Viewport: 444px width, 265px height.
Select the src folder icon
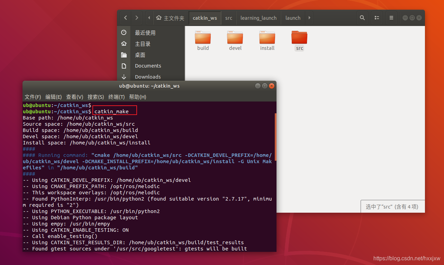pos(299,37)
